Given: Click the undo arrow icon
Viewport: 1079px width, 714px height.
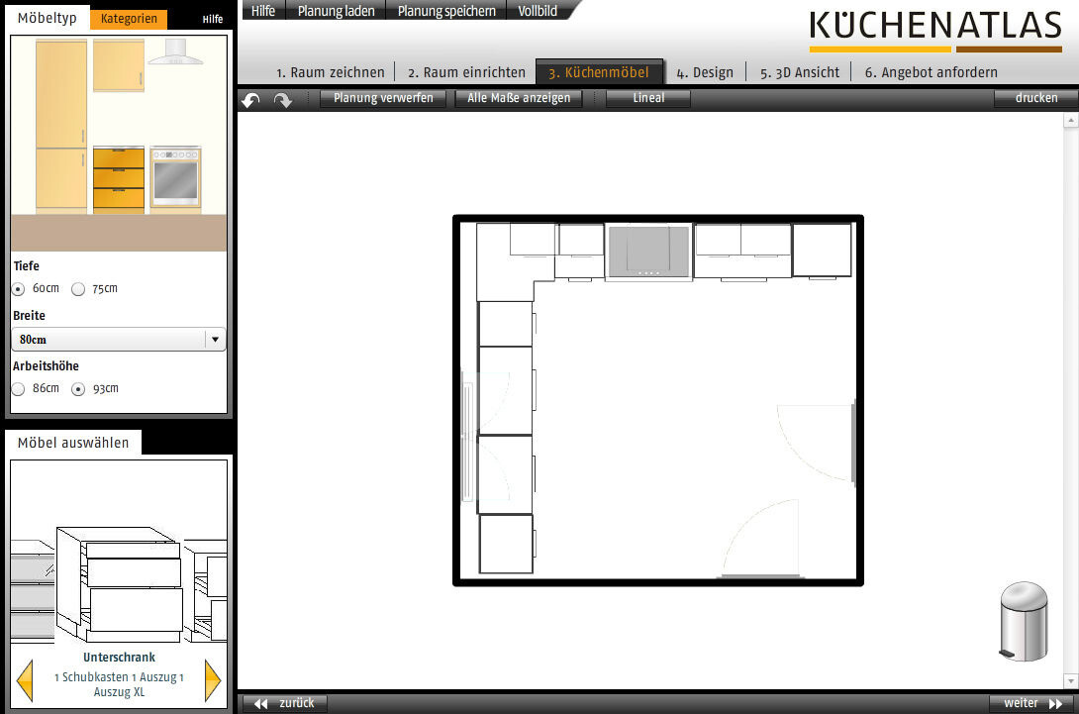Looking at the screenshot, I should 251,99.
